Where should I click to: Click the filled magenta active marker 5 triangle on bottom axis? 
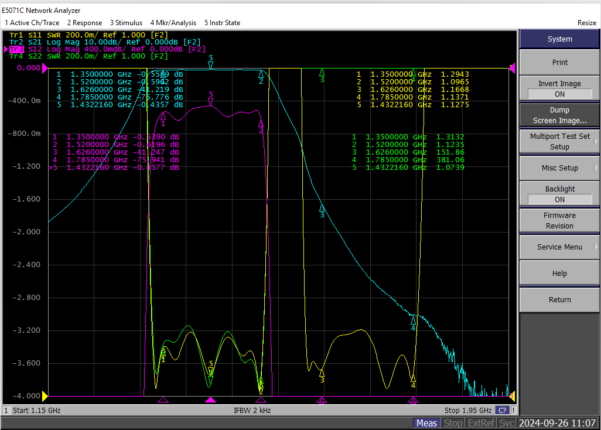pos(210,400)
